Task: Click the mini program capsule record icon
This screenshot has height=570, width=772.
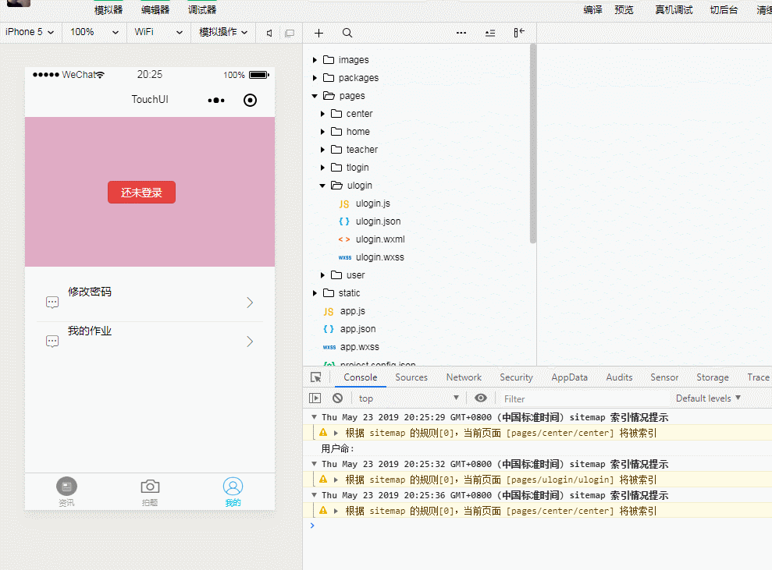Action: pyautogui.click(x=250, y=100)
